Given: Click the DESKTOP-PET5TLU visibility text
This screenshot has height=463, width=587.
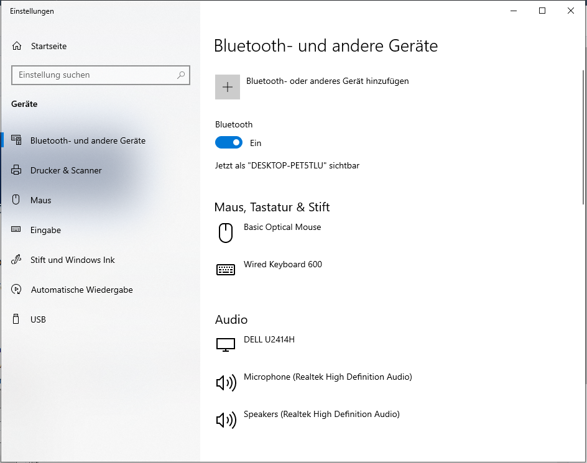Looking at the screenshot, I should coord(287,165).
